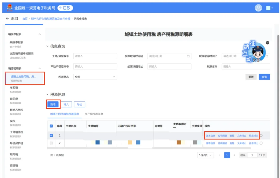Open the 税源取得时间止 calendar picker icon

(x=267, y=56)
